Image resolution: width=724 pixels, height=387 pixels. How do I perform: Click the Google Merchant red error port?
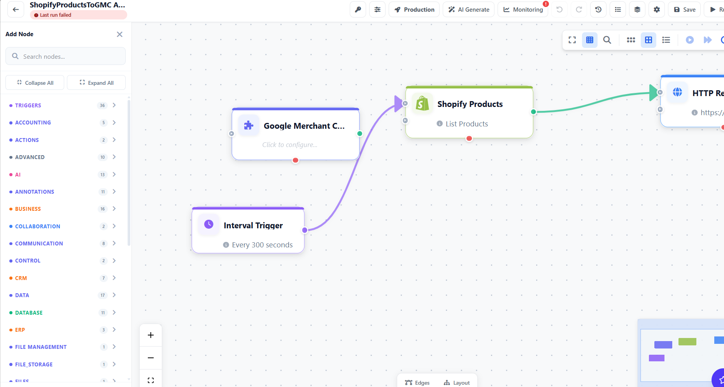click(x=296, y=160)
